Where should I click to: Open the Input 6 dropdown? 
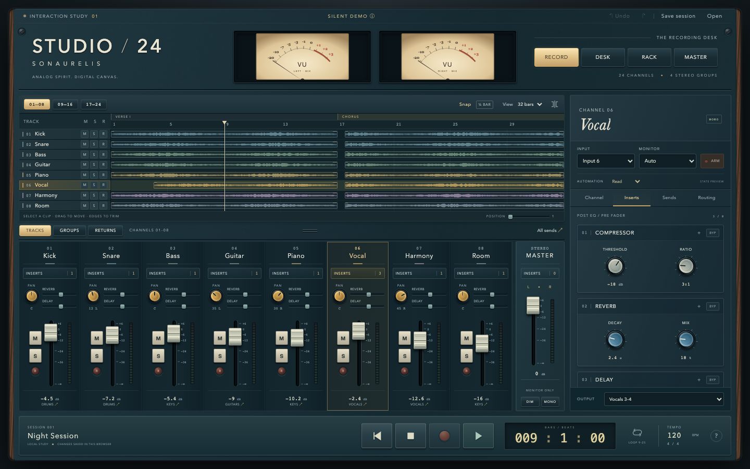click(606, 161)
